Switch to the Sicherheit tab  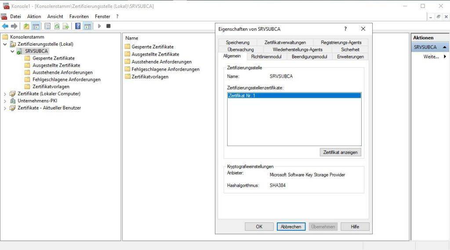click(350, 50)
